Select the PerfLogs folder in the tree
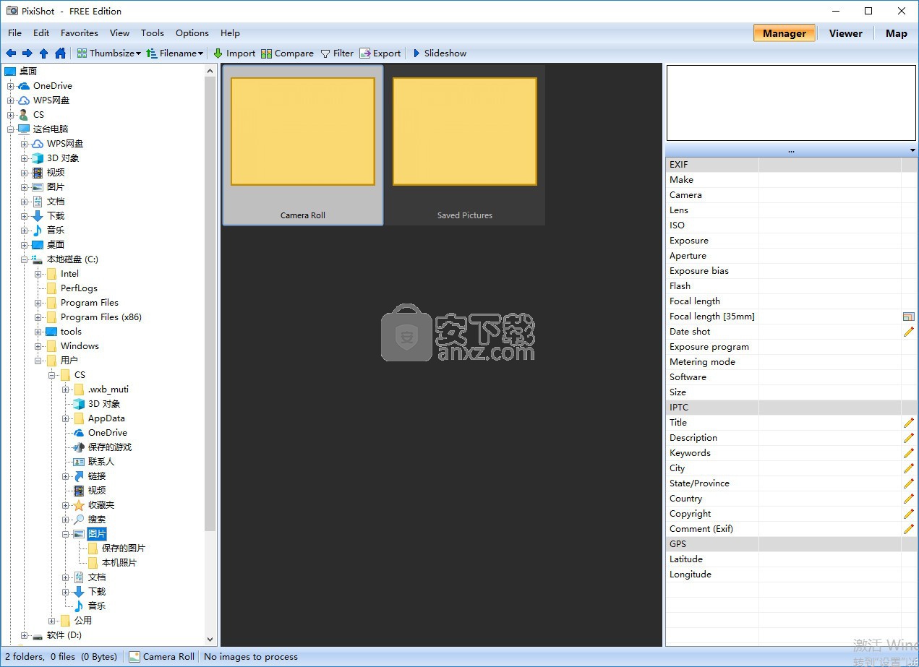 pyautogui.click(x=79, y=288)
